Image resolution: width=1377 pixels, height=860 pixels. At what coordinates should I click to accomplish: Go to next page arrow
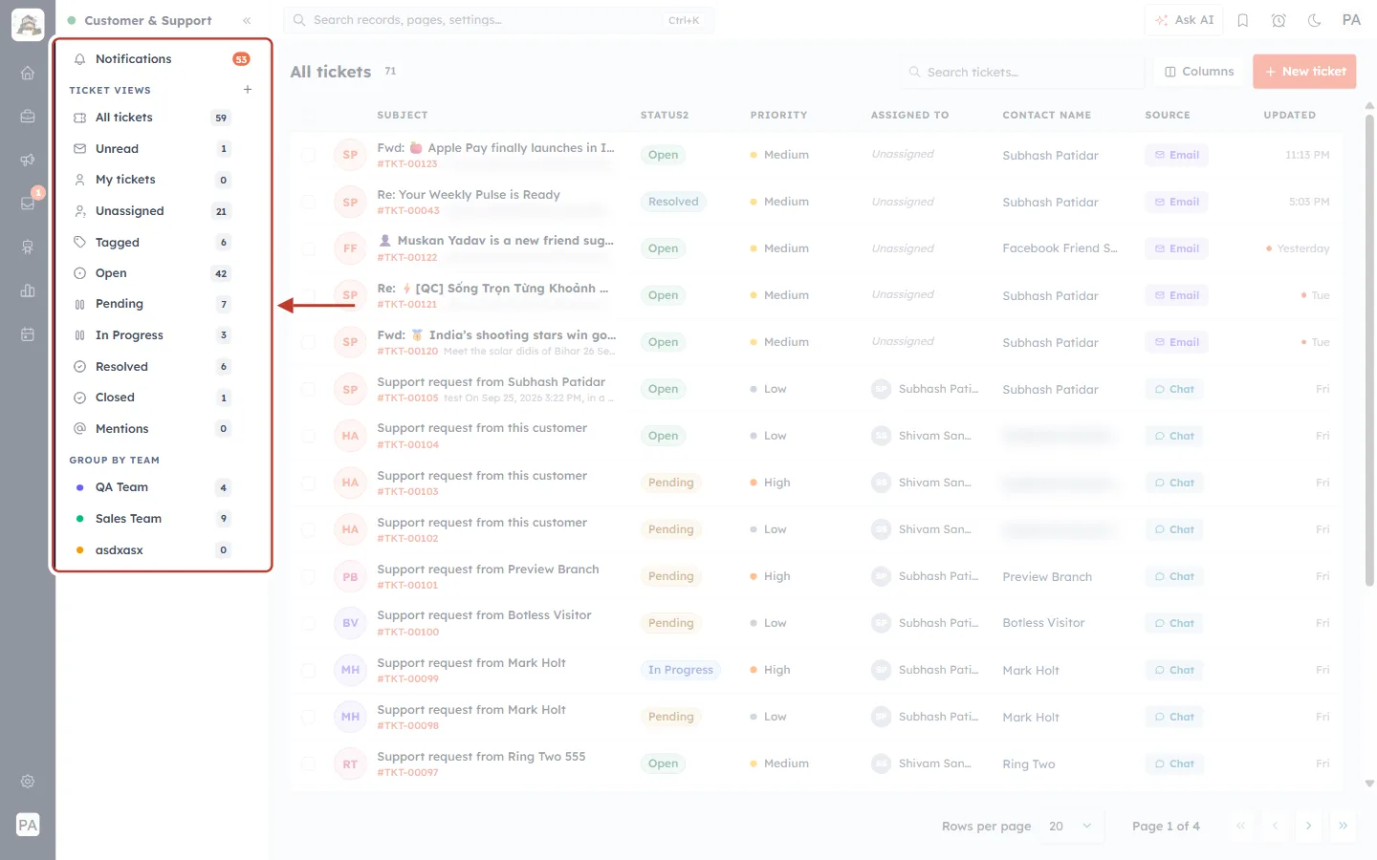[x=1308, y=827]
